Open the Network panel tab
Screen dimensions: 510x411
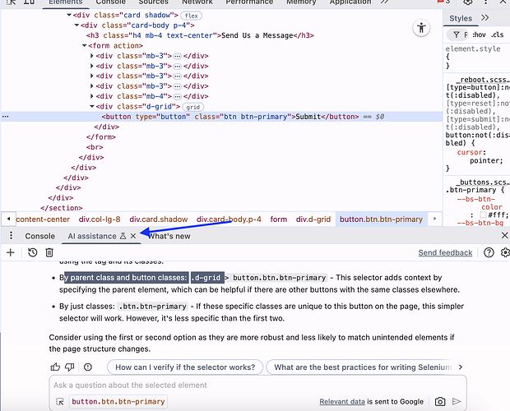point(197,2)
